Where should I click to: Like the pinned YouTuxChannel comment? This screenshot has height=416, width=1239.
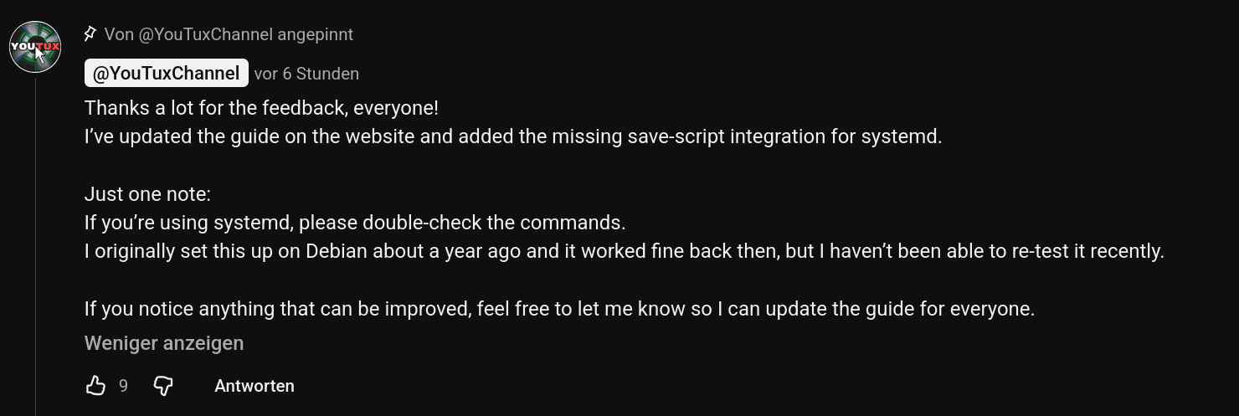(96, 386)
